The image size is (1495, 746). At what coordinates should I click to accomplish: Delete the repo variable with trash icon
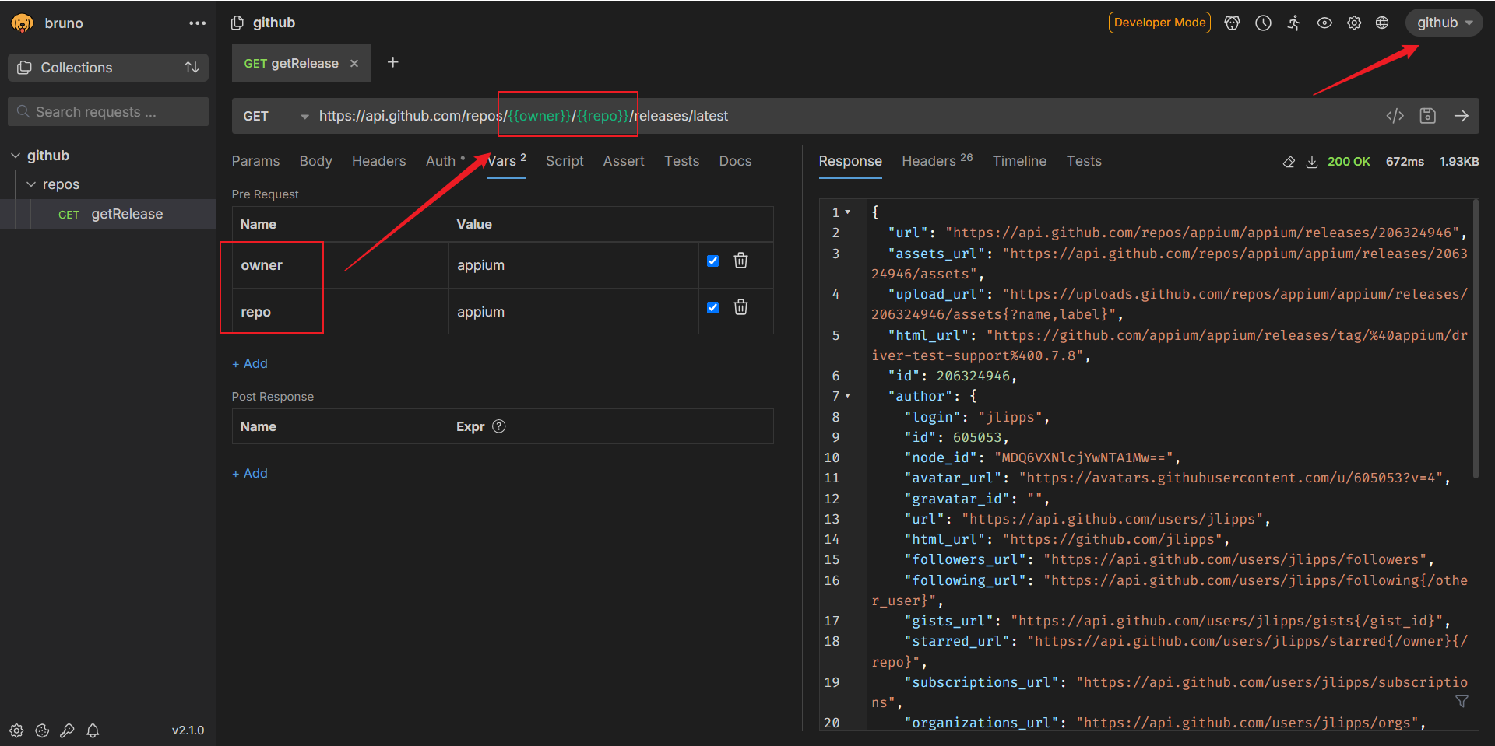[x=741, y=307]
